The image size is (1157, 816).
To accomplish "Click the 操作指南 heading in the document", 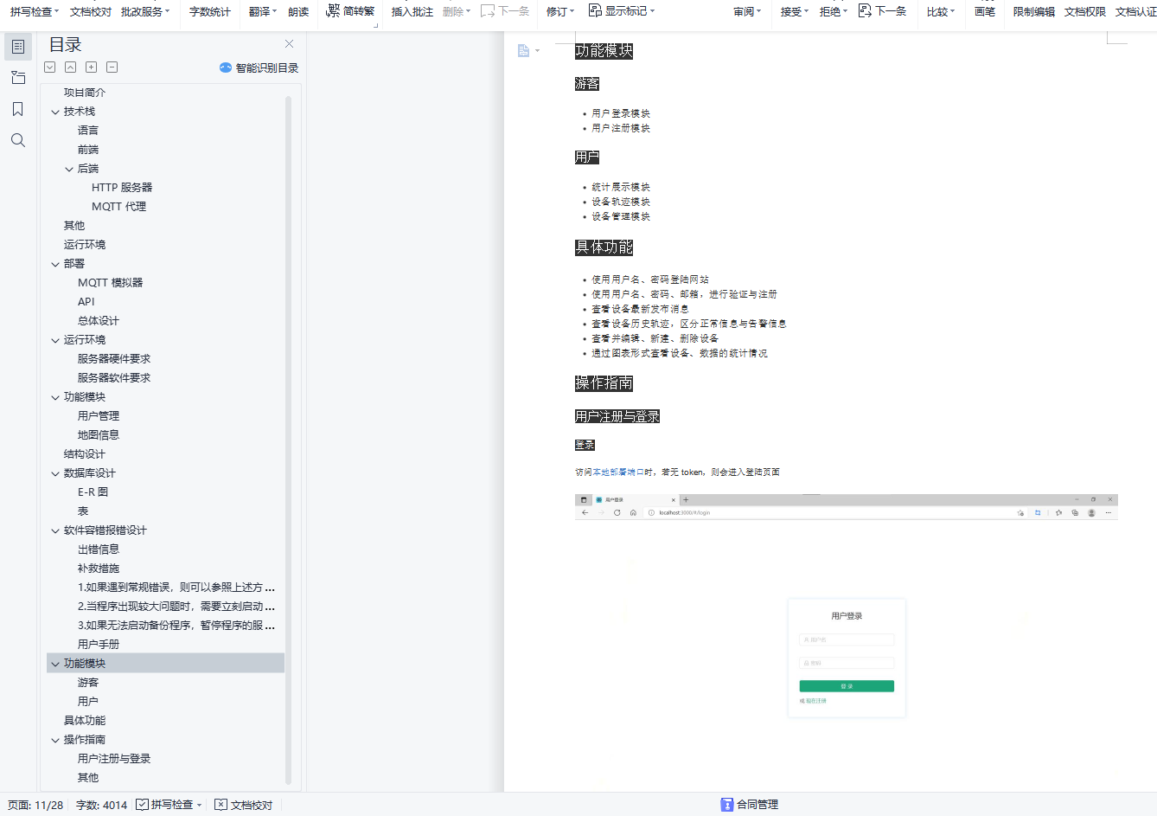I will [604, 383].
